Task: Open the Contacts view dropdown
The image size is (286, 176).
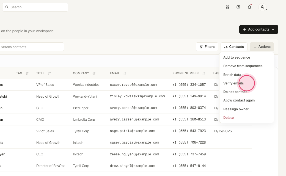Action: tap(234, 47)
